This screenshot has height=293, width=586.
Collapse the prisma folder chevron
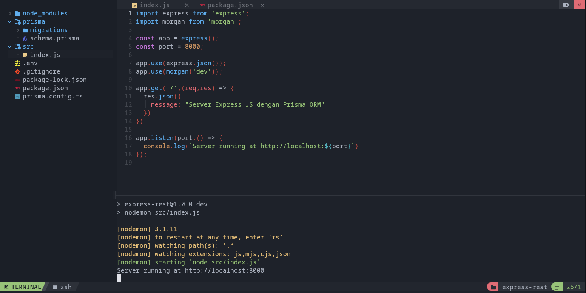(10, 22)
